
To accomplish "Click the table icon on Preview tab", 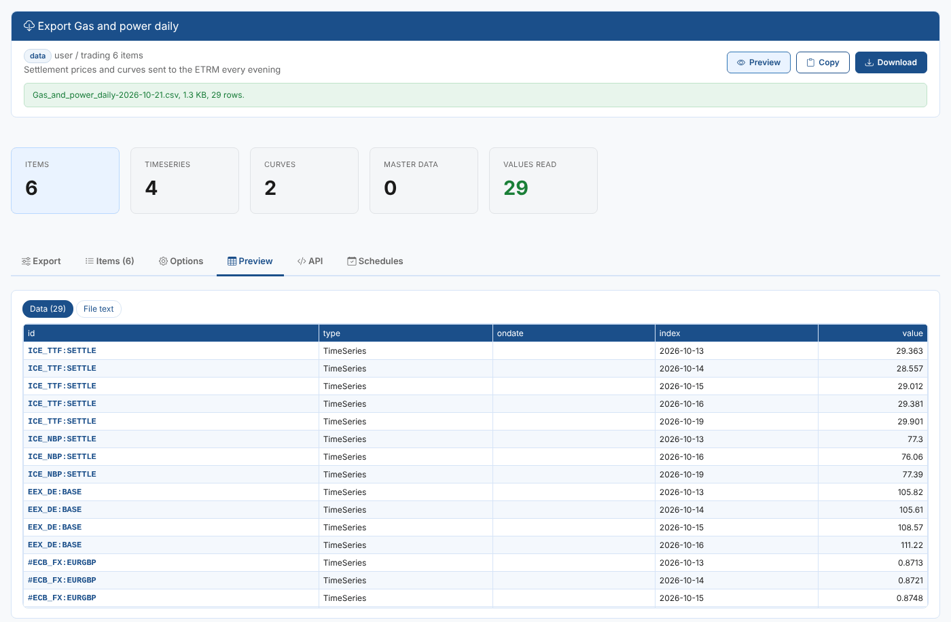I will click(x=232, y=261).
